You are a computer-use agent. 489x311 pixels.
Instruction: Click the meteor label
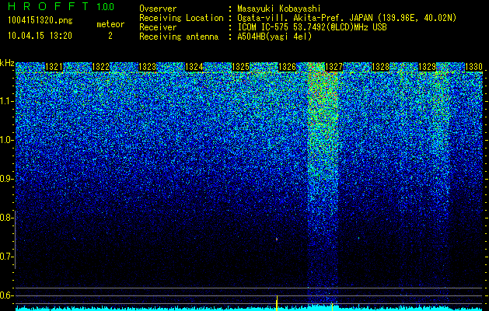point(110,24)
